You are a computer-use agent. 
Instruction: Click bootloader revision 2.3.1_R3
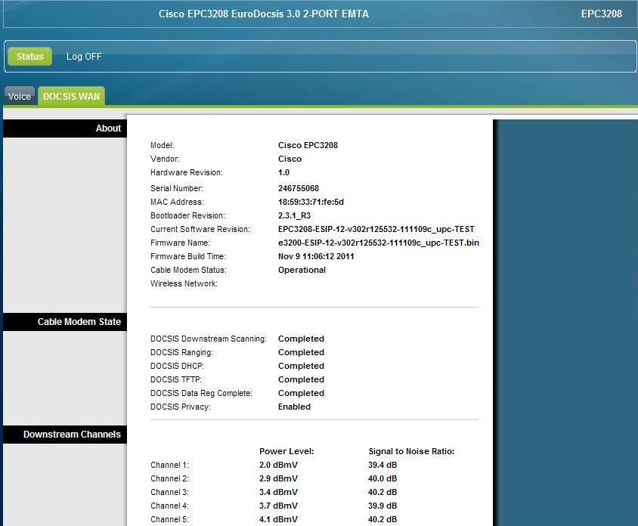pos(294,215)
